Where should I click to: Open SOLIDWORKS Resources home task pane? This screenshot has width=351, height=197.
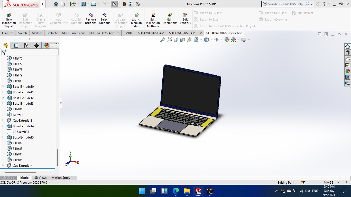[348, 46]
